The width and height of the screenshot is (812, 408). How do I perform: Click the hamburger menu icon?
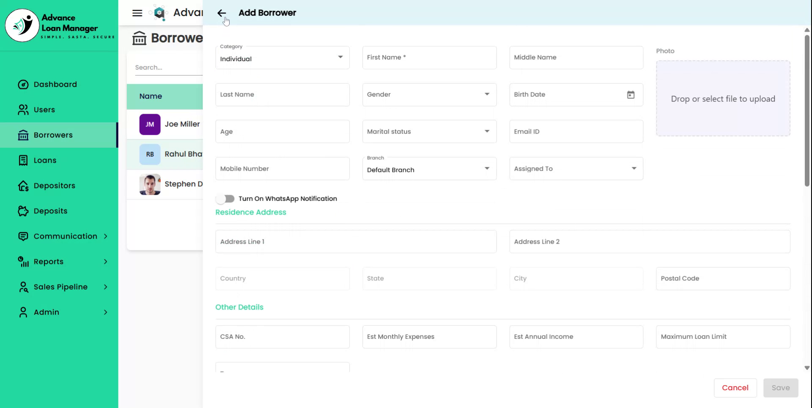tap(137, 13)
